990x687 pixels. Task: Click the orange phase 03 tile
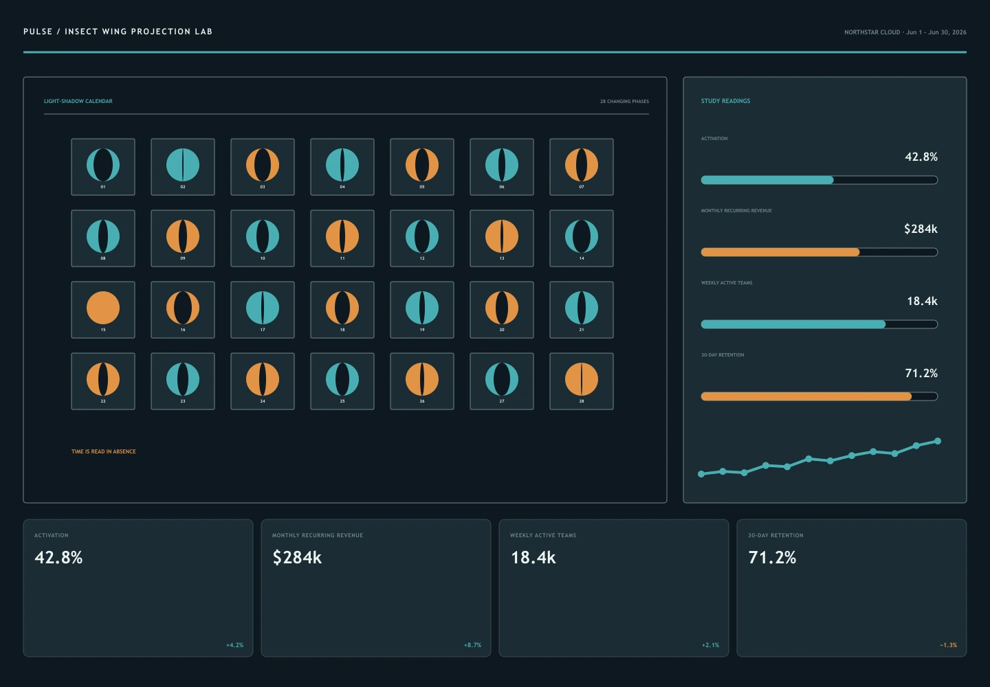click(x=263, y=167)
